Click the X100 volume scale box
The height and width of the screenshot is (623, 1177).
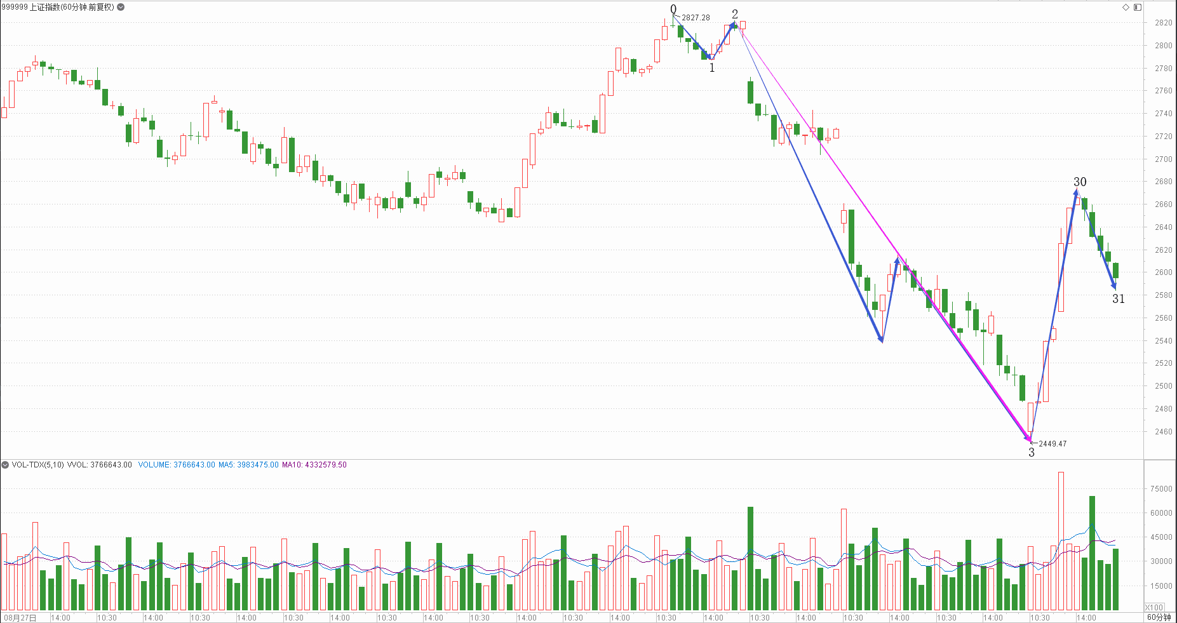click(1154, 607)
